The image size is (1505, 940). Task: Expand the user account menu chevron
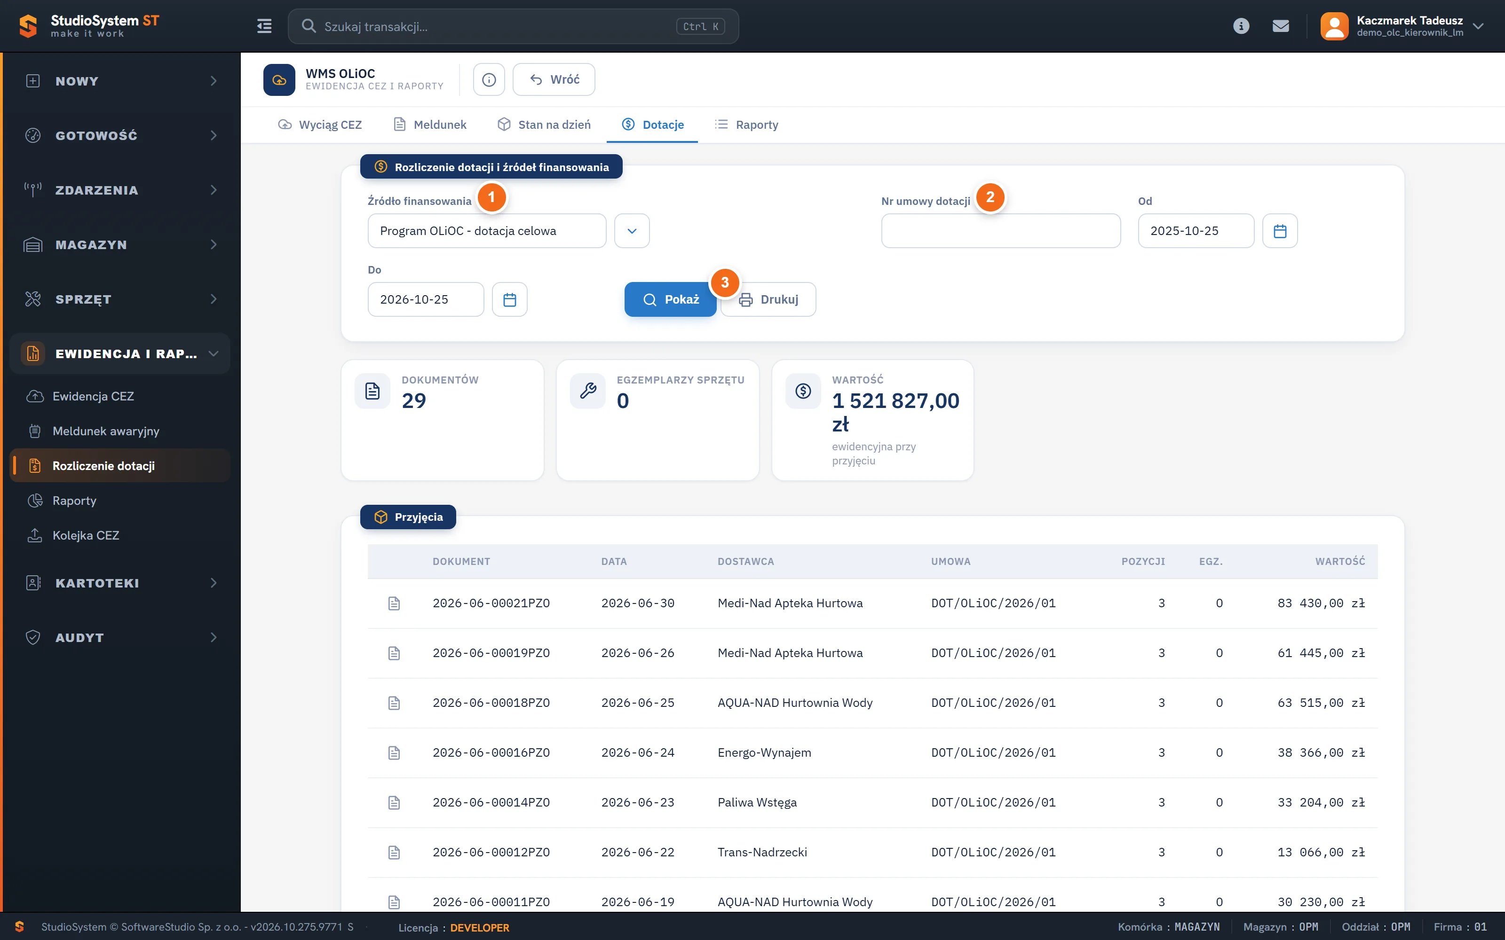tap(1478, 26)
